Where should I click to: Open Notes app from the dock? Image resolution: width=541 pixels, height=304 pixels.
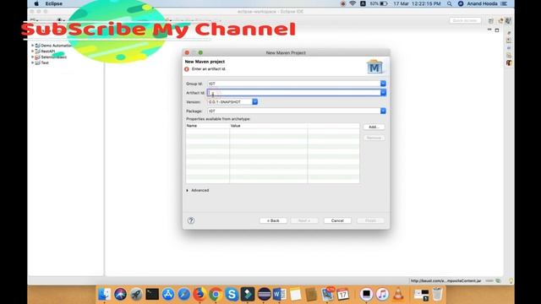click(x=295, y=294)
